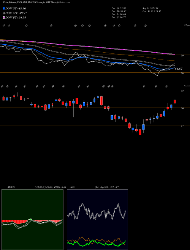Select the 'DOW PT: 54.99' legend label
The width and height of the screenshot is (190, 250).
point(16,17)
